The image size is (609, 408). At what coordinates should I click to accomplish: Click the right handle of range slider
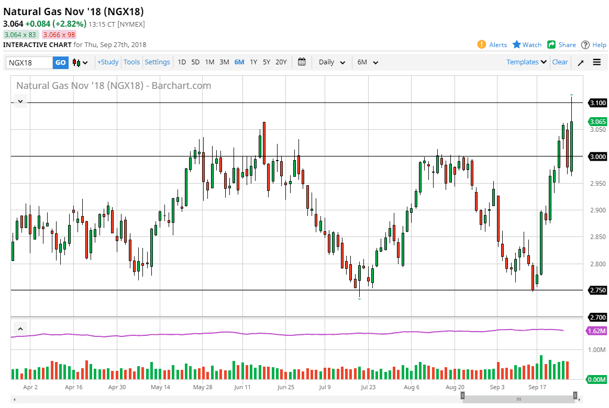coord(575,395)
